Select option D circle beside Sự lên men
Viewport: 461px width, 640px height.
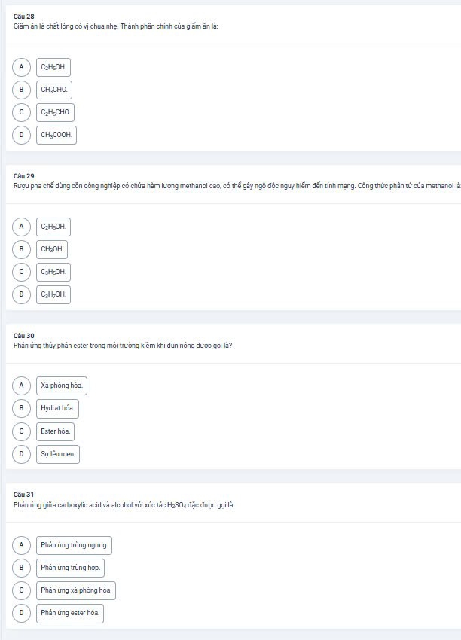pos(21,454)
